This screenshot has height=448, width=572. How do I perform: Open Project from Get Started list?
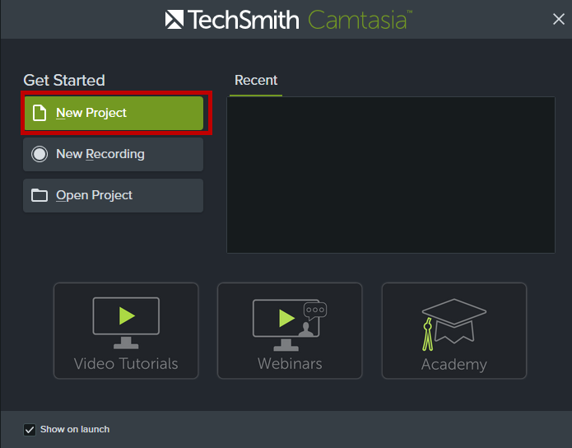pyautogui.click(x=113, y=195)
